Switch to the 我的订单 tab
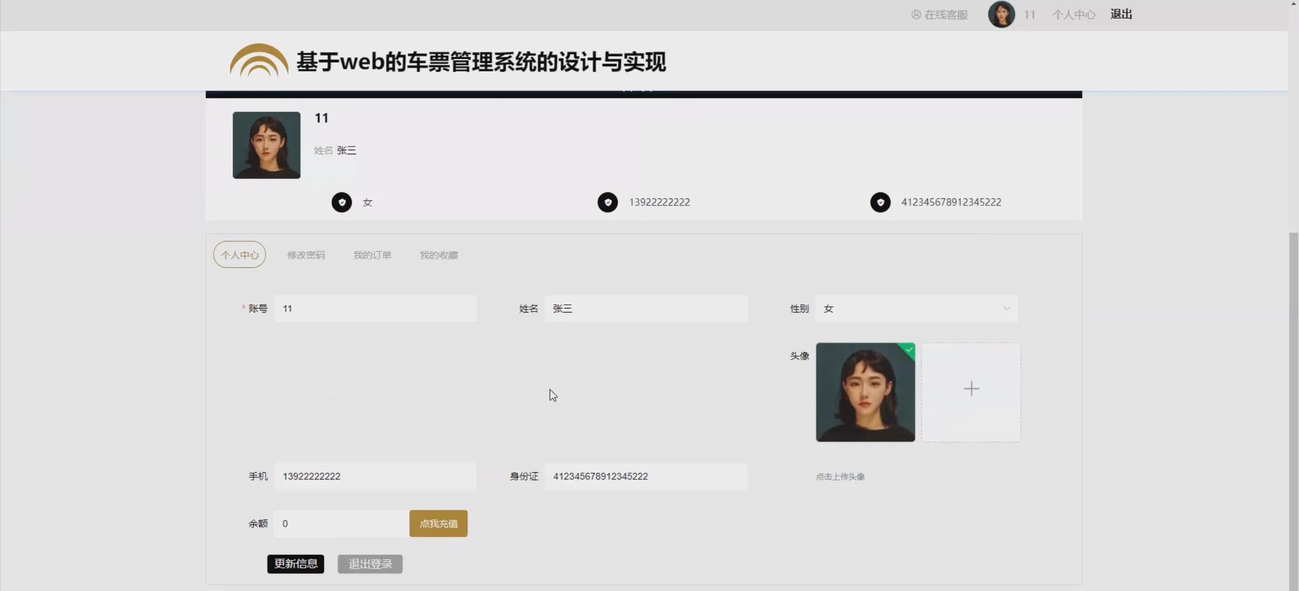 [x=372, y=255]
